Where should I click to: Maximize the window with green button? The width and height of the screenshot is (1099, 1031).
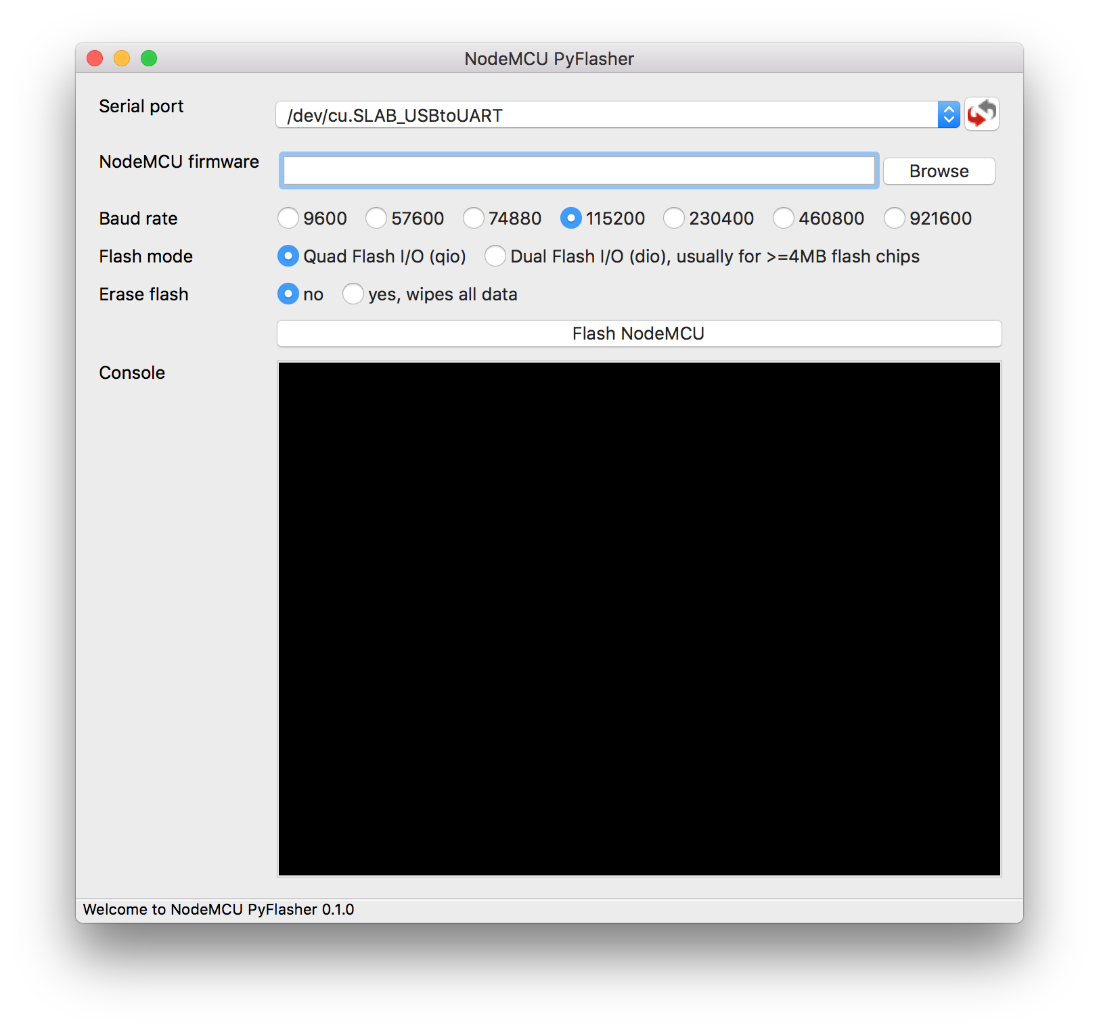pyautogui.click(x=149, y=58)
